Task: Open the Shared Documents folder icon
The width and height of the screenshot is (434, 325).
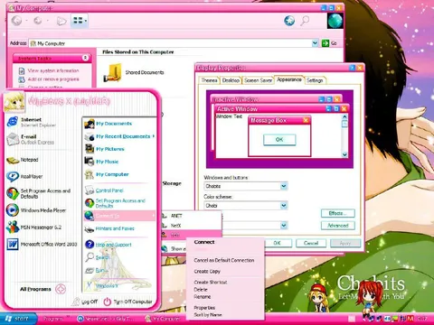Action: (x=112, y=72)
